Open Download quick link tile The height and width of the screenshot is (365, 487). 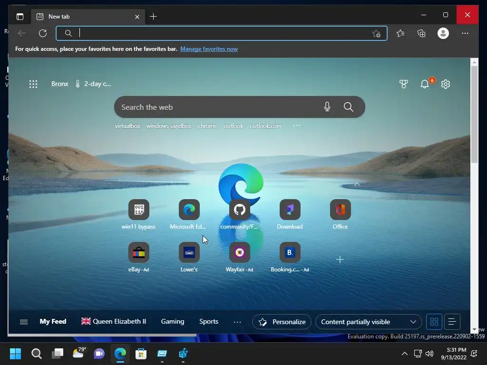(290, 214)
